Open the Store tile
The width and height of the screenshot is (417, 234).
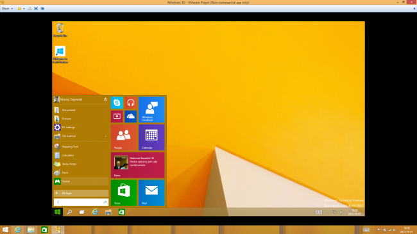124,192
